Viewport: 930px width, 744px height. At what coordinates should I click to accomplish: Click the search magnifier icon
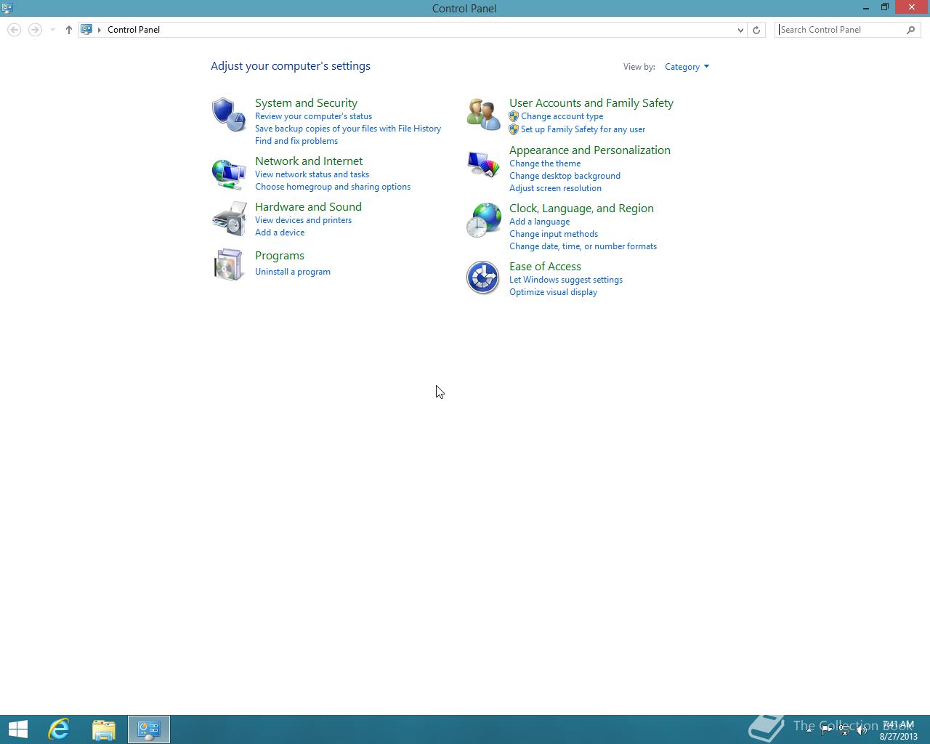[911, 30]
